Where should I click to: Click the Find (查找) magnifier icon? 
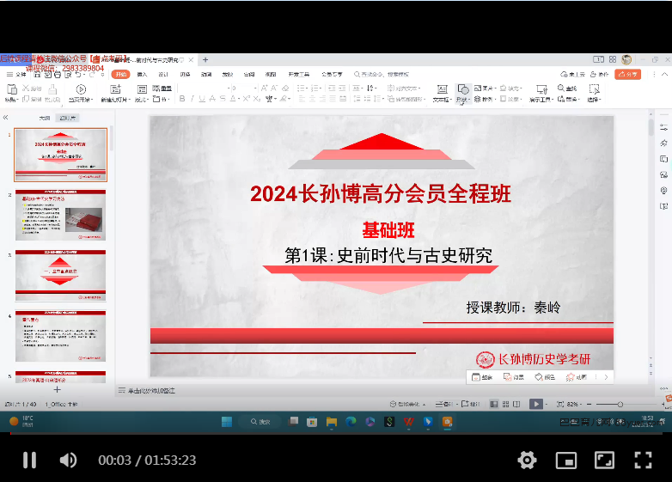(x=561, y=88)
